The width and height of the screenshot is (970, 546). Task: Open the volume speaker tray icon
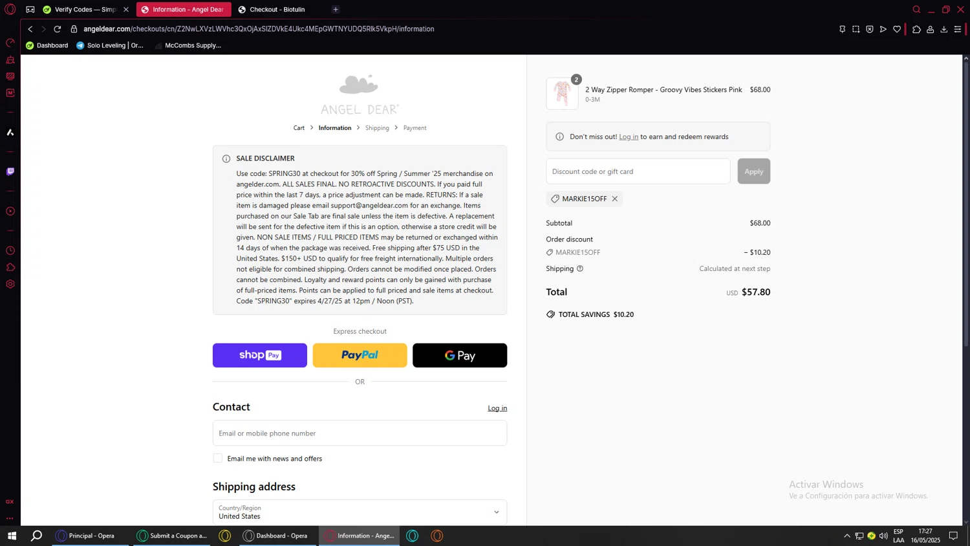coord(883,536)
